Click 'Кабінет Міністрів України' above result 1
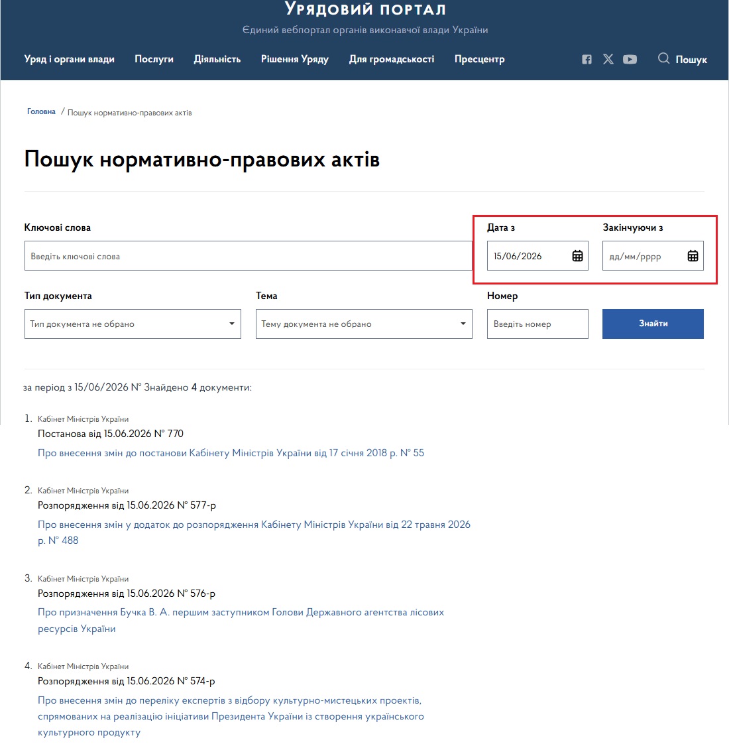Image resolution: width=729 pixels, height=756 pixels. pyautogui.click(x=84, y=419)
